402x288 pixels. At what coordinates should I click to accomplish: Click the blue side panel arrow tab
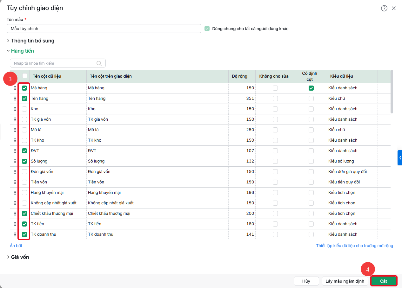pos(400,158)
